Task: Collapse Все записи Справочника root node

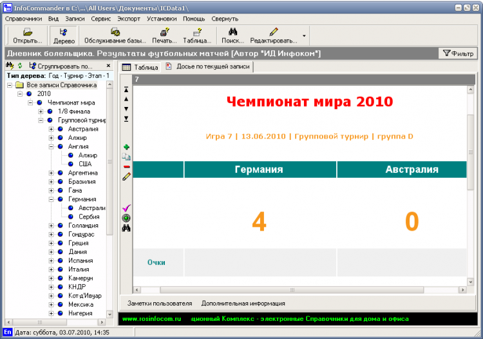Action: pos(10,85)
